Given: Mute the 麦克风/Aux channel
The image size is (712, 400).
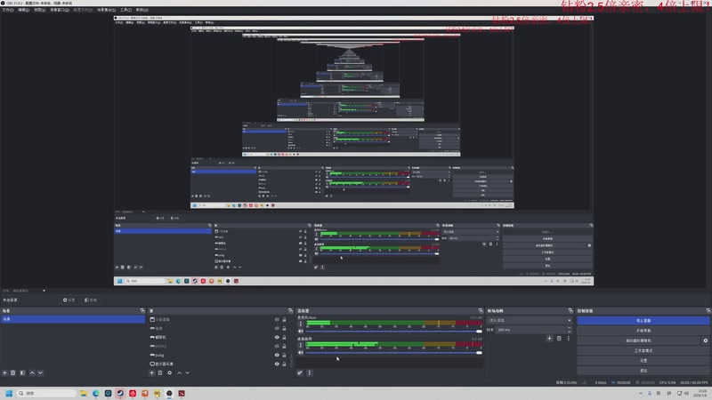Looking at the screenshot, I should point(301,331).
